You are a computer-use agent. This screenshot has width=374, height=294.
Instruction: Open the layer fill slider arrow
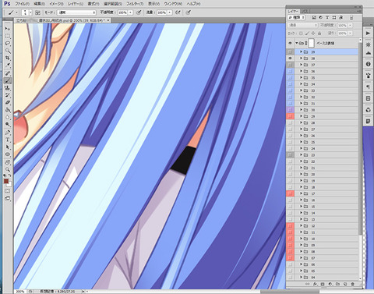coord(351,34)
